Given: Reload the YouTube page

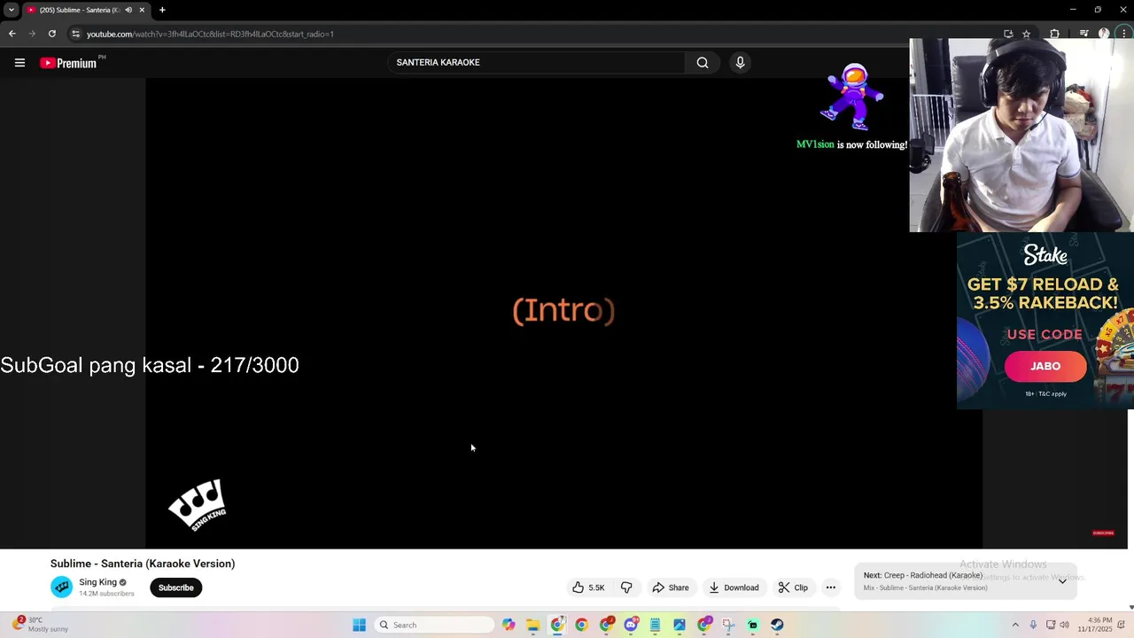Looking at the screenshot, I should [52, 34].
